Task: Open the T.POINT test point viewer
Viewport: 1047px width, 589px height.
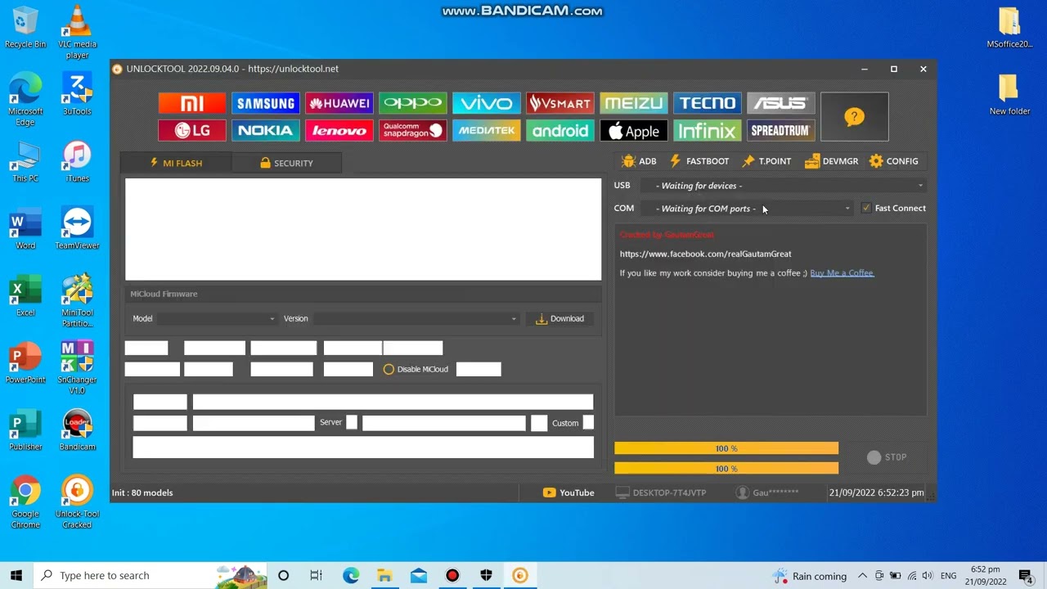Action: 766,161
